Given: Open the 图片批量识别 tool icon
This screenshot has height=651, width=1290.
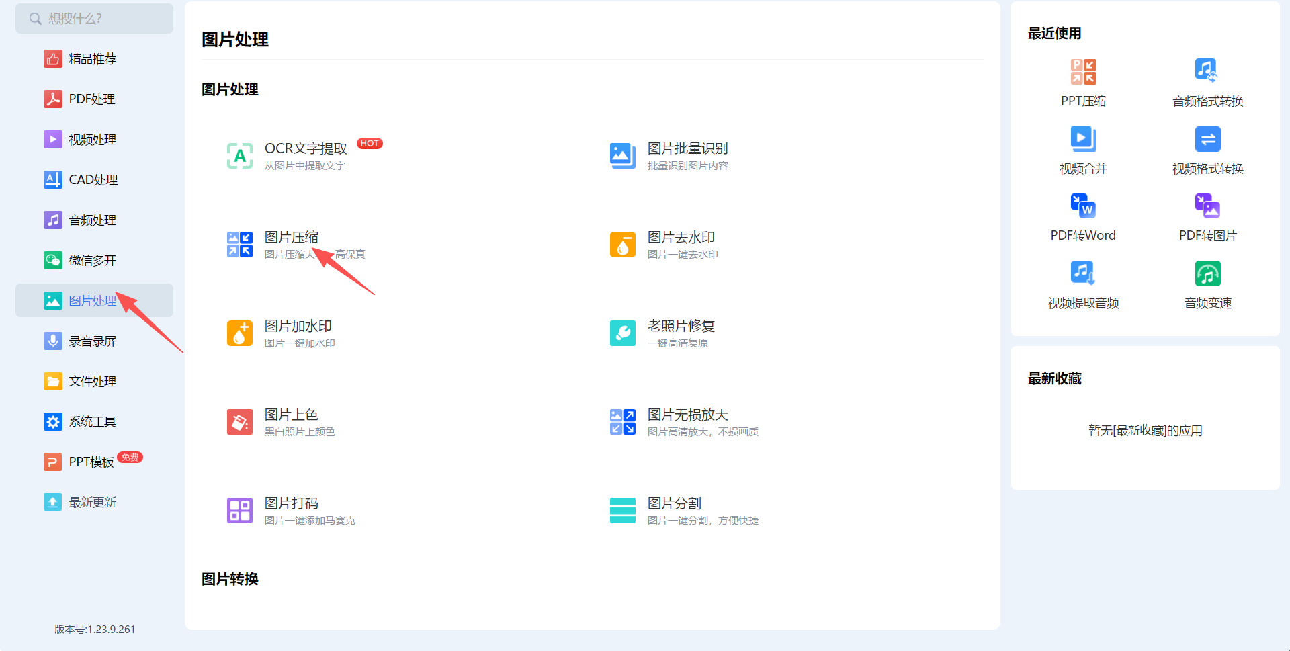Looking at the screenshot, I should pyautogui.click(x=623, y=156).
